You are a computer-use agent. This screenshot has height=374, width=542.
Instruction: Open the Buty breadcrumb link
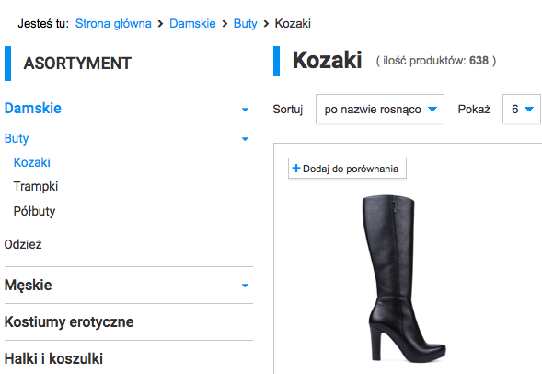245,24
